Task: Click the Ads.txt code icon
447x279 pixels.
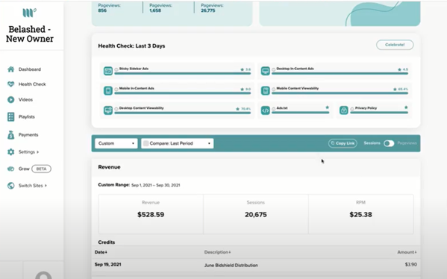Action: coord(266,110)
